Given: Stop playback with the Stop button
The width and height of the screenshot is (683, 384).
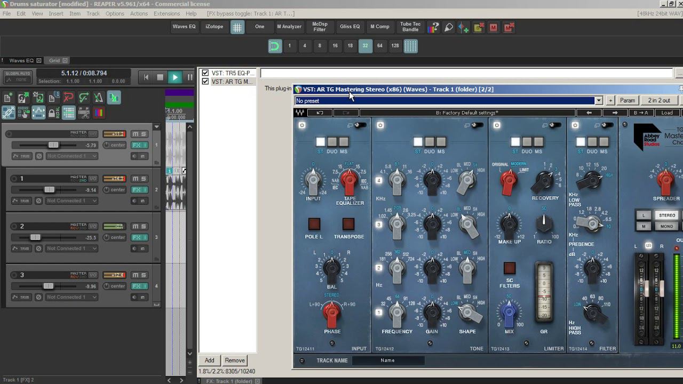Looking at the screenshot, I should tap(160, 77).
